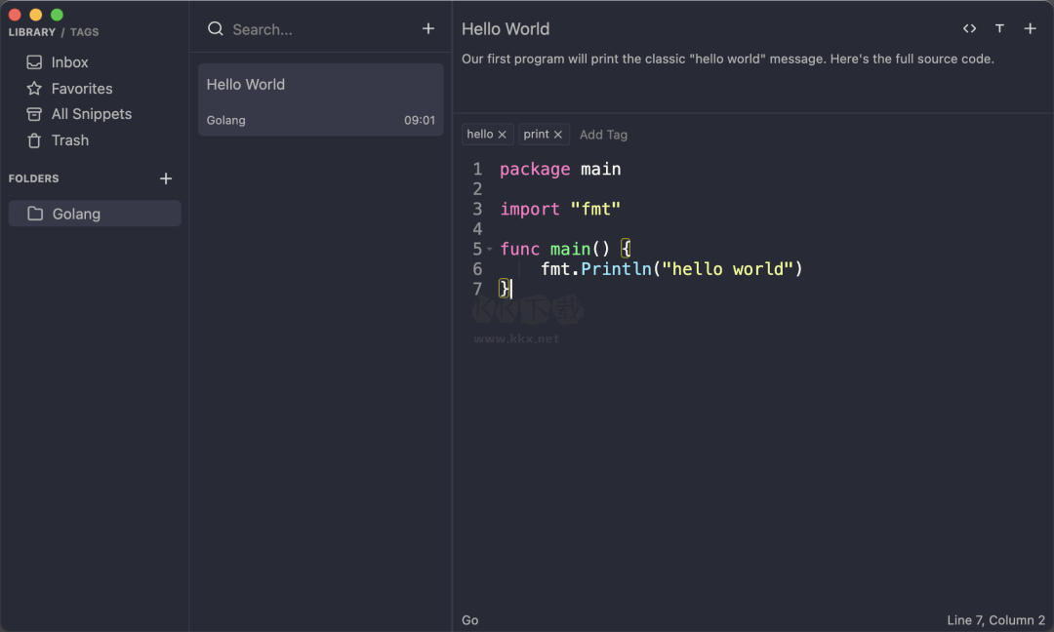The height and width of the screenshot is (632, 1054).
Task: Click the T text formatting icon
Action: coord(999,28)
